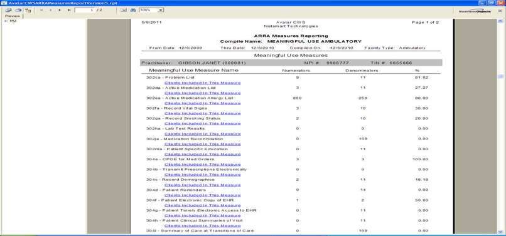Click the Export Report toolbar icon
Viewport: 506px width, 236px height.
[9, 10]
